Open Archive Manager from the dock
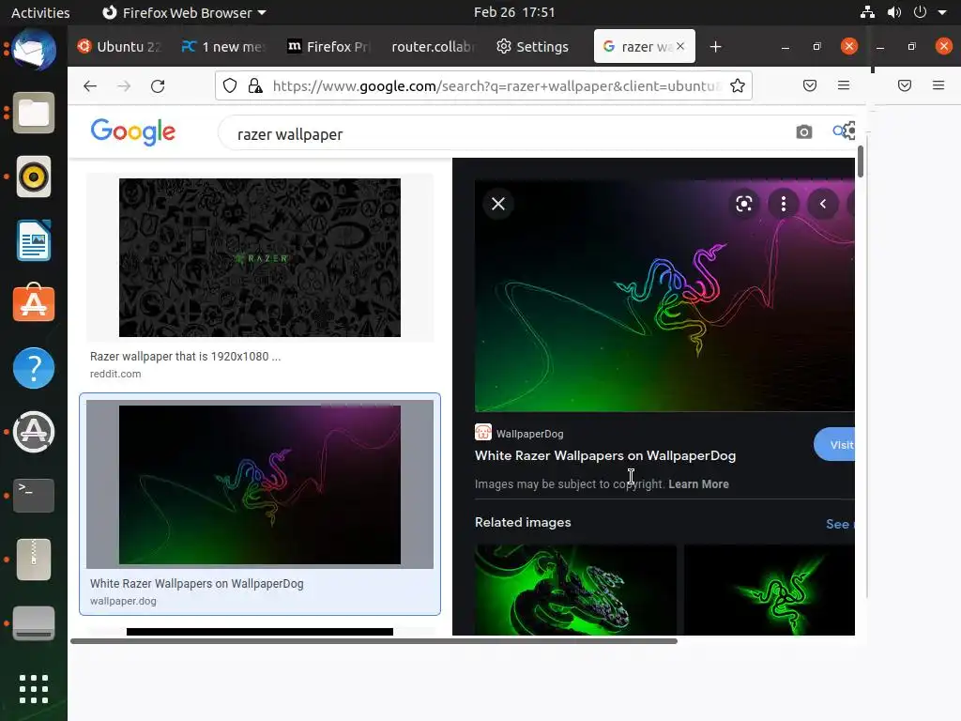This screenshot has height=721, width=961. point(34,560)
